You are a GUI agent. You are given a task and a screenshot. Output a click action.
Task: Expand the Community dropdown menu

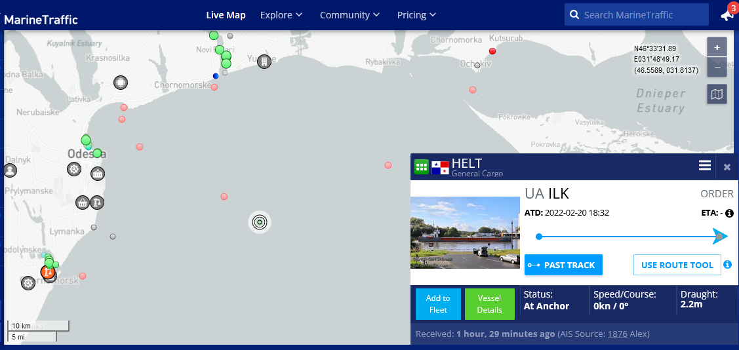(x=350, y=15)
